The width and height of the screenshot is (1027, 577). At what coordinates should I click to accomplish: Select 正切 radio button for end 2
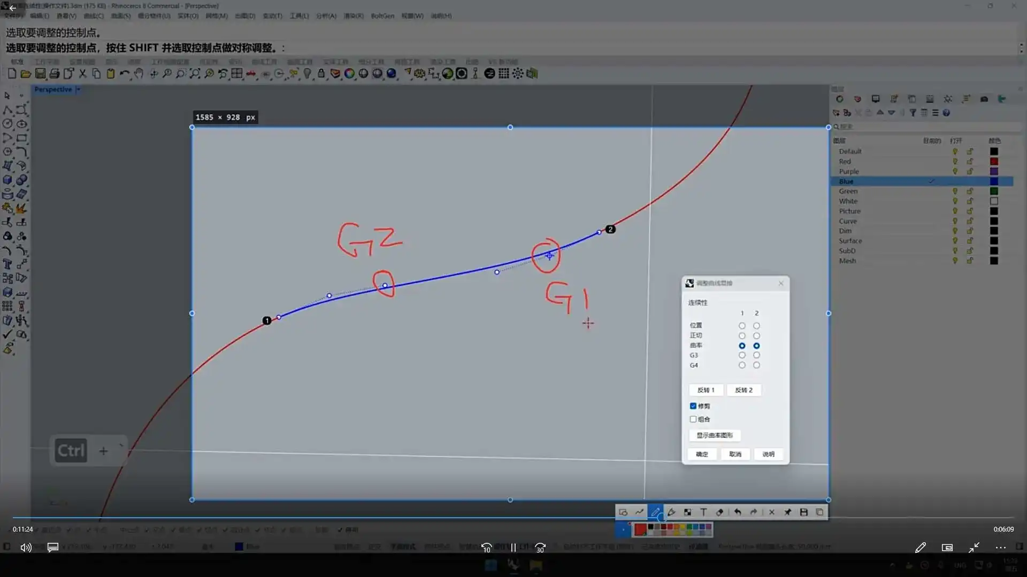tap(756, 336)
